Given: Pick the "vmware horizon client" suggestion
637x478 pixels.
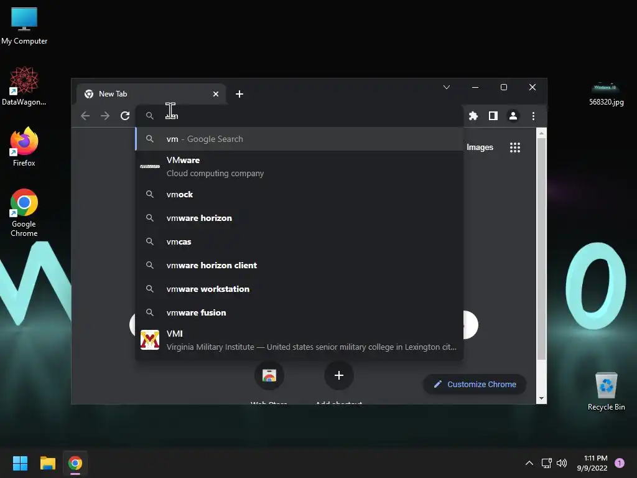Looking at the screenshot, I should 299,265.
